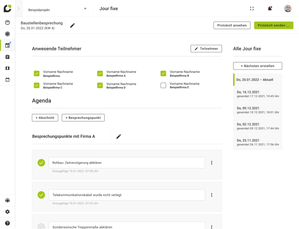Open the dashboard speedometer icon in sidebar

7,22
